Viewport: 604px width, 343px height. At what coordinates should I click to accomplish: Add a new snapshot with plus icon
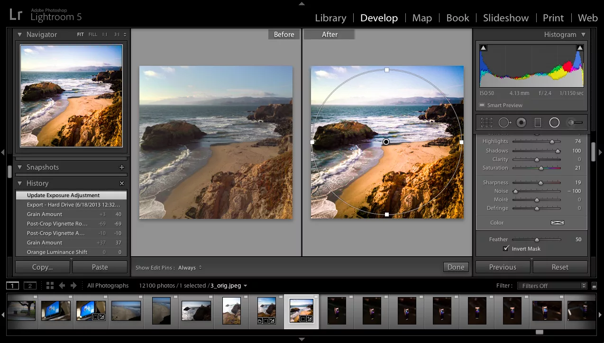click(122, 167)
